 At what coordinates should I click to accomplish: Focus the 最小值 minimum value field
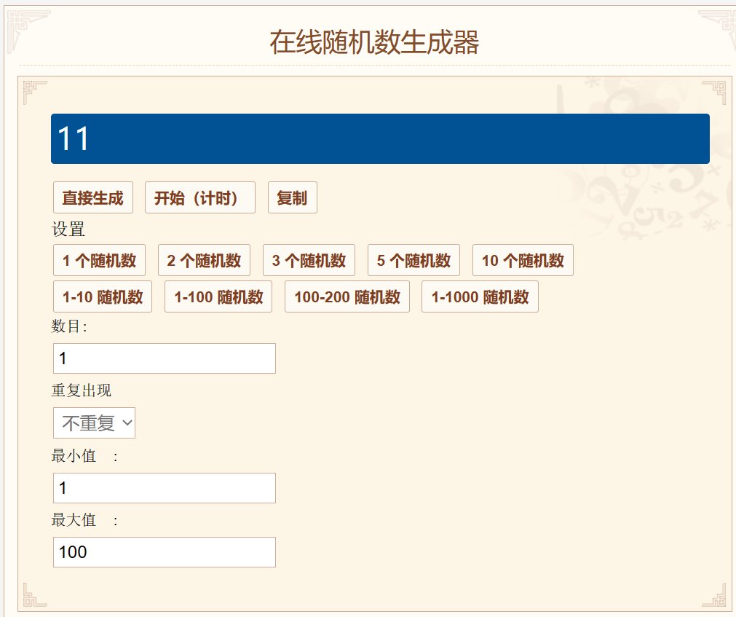pos(165,488)
